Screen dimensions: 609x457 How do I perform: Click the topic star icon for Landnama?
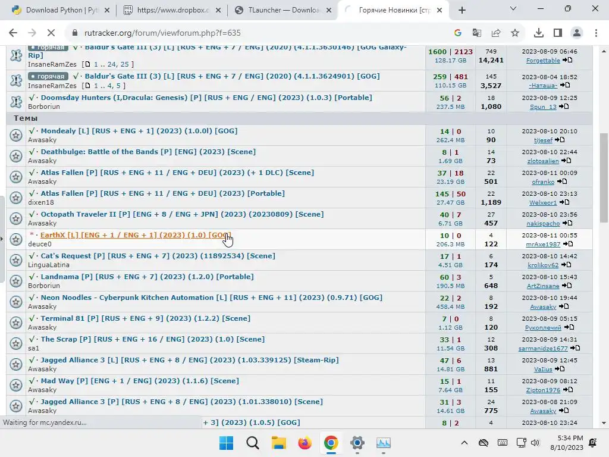point(16,281)
